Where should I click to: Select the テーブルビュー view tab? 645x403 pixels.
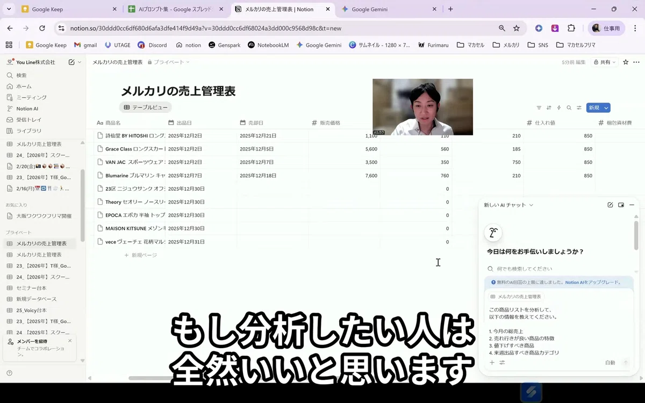(x=146, y=107)
